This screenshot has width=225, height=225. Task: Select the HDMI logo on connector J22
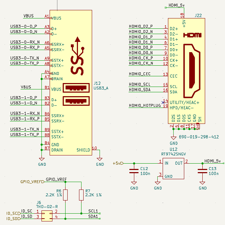pyautogui.click(x=192, y=35)
